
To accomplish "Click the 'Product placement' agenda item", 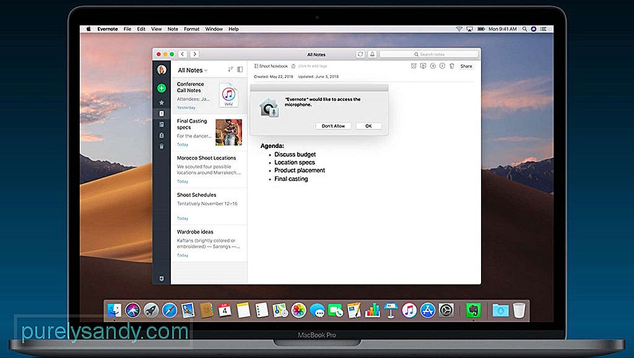I will tap(300, 170).
